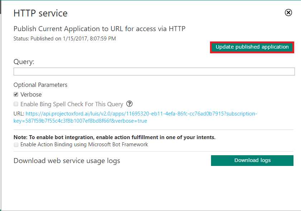
Task: Click the Verbose label text
Action: coord(31,94)
